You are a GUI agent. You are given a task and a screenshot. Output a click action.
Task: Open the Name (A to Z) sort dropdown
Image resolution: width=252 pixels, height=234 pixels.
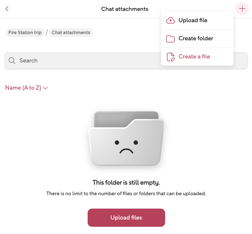(x=24, y=88)
